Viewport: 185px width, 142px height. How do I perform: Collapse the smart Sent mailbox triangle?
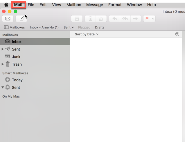tap(3, 87)
